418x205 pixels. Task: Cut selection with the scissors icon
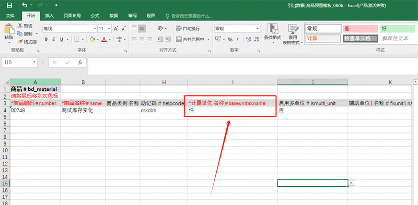click(x=20, y=26)
